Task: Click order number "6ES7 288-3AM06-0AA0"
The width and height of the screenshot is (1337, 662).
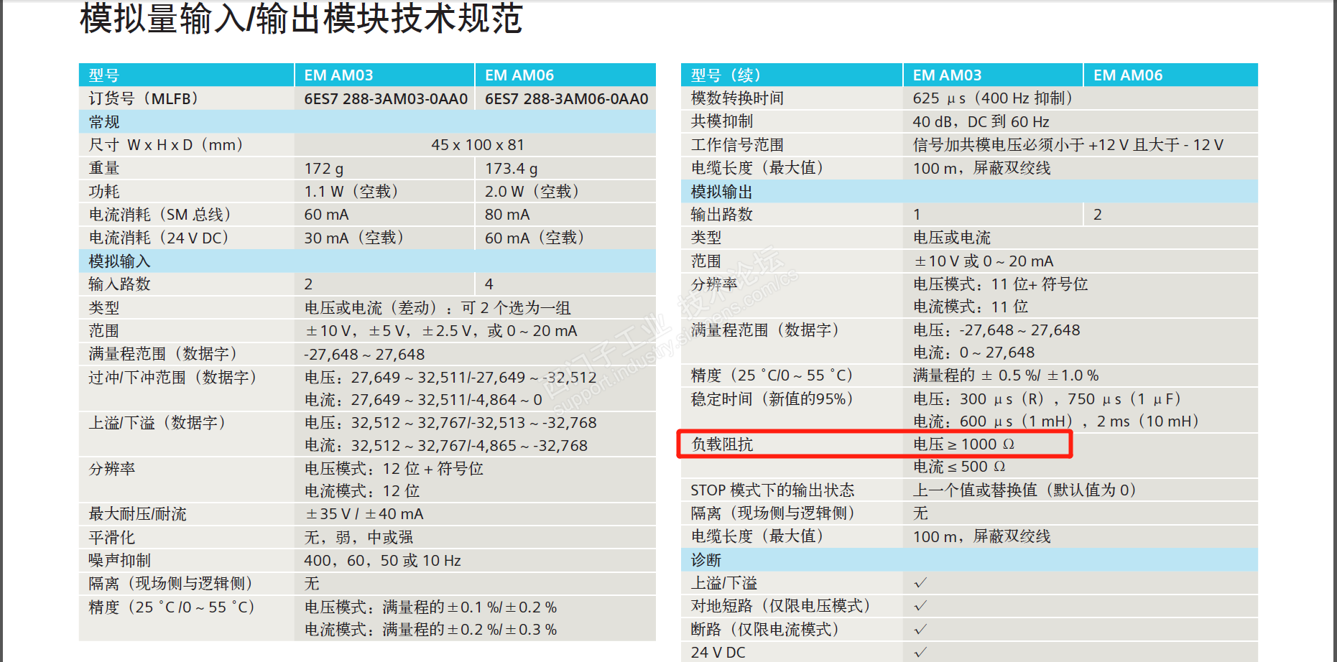Action: 566,98
